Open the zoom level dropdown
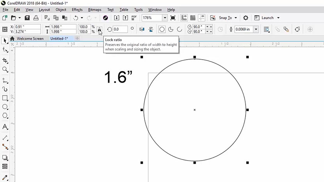Image resolution: width=324 pixels, height=182 pixels. 165,18
